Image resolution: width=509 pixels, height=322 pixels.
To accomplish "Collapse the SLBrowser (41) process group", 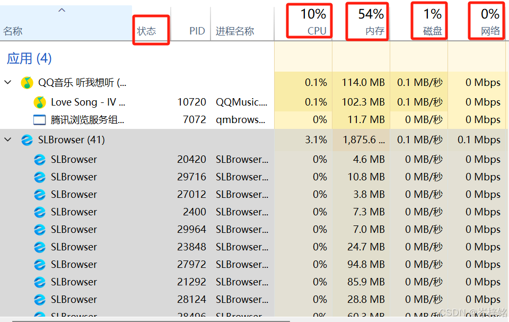I will click(8, 140).
